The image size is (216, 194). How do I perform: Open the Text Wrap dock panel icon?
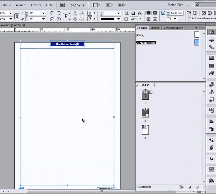pyautogui.click(x=211, y=169)
